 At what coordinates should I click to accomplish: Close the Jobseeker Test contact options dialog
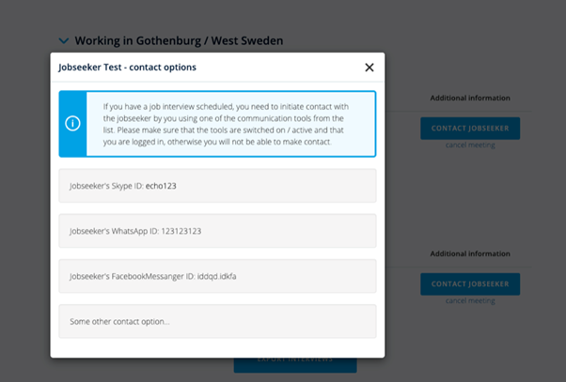pyautogui.click(x=369, y=68)
